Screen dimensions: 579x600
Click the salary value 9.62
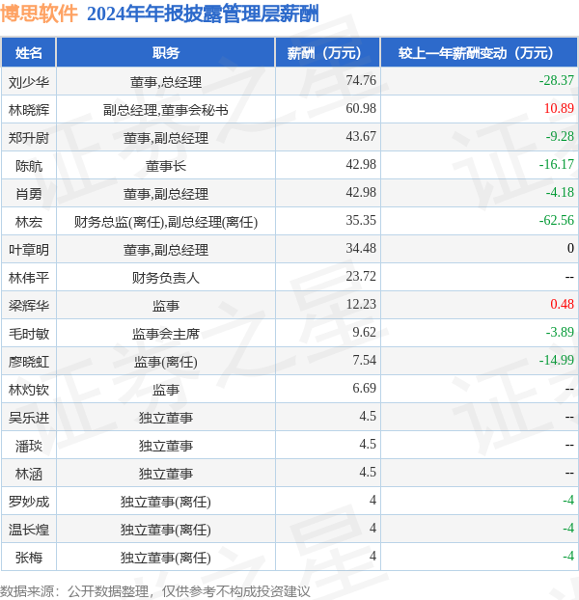365,332
